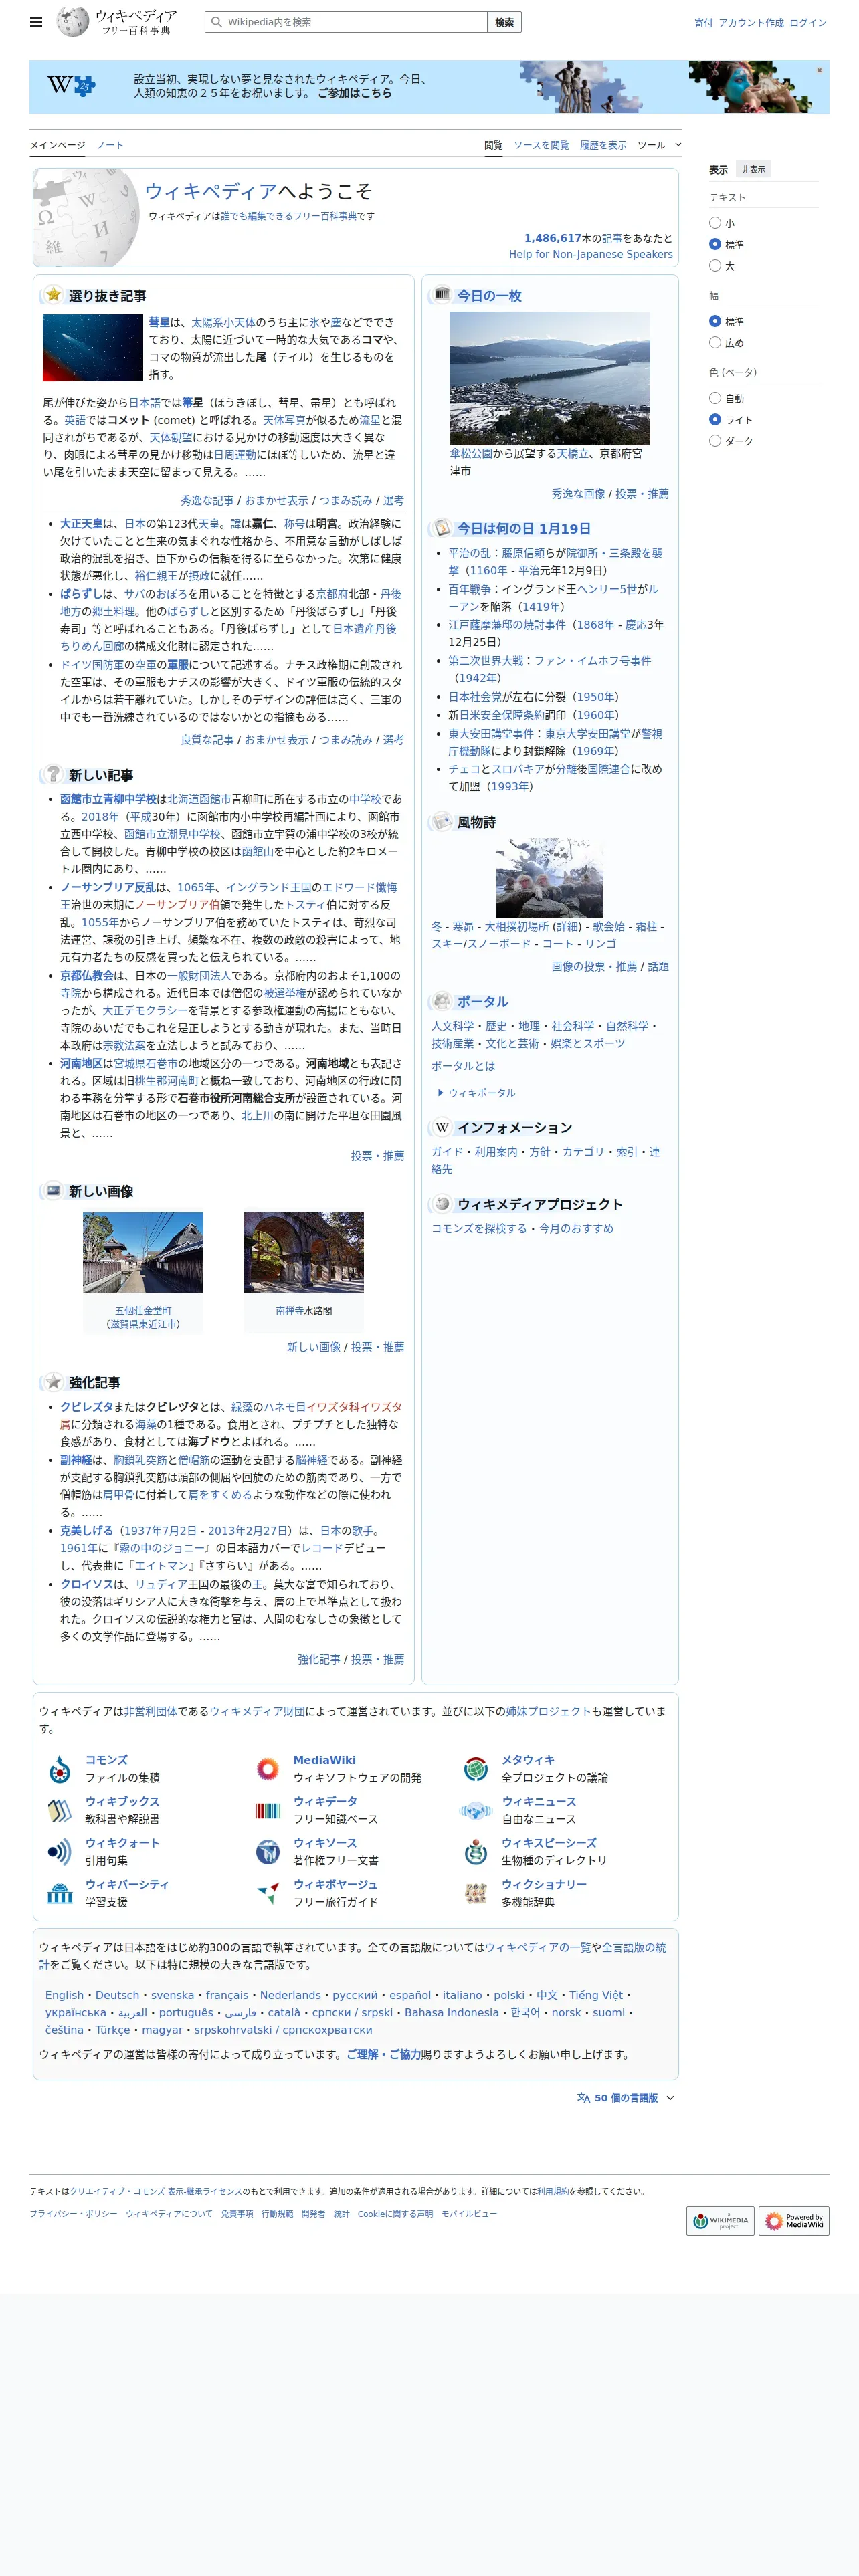
Task: Select width 広め radio button
Action: point(715,342)
